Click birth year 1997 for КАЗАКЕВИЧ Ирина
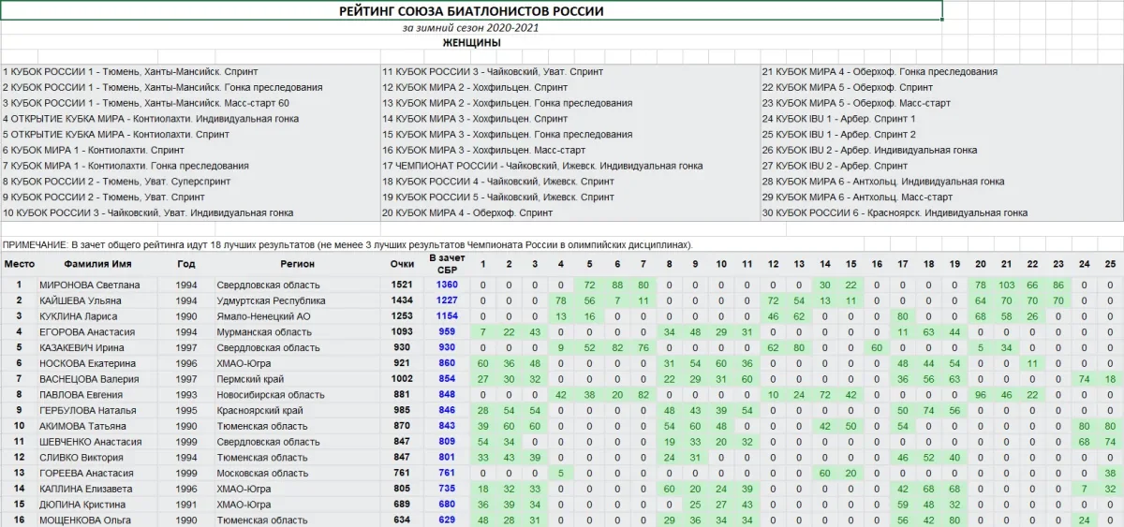The height and width of the screenshot is (527, 1124). pyautogui.click(x=186, y=347)
